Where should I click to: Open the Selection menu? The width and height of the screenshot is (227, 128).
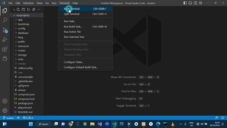point(28,3)
